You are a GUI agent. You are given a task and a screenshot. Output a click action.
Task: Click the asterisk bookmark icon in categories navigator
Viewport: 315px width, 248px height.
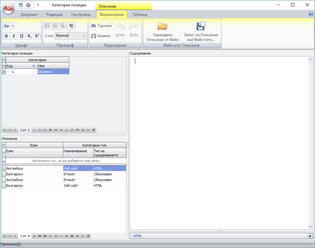83,130
